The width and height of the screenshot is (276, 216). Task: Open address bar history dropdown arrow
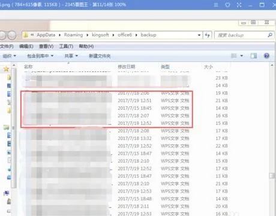[x=199, y=35]
